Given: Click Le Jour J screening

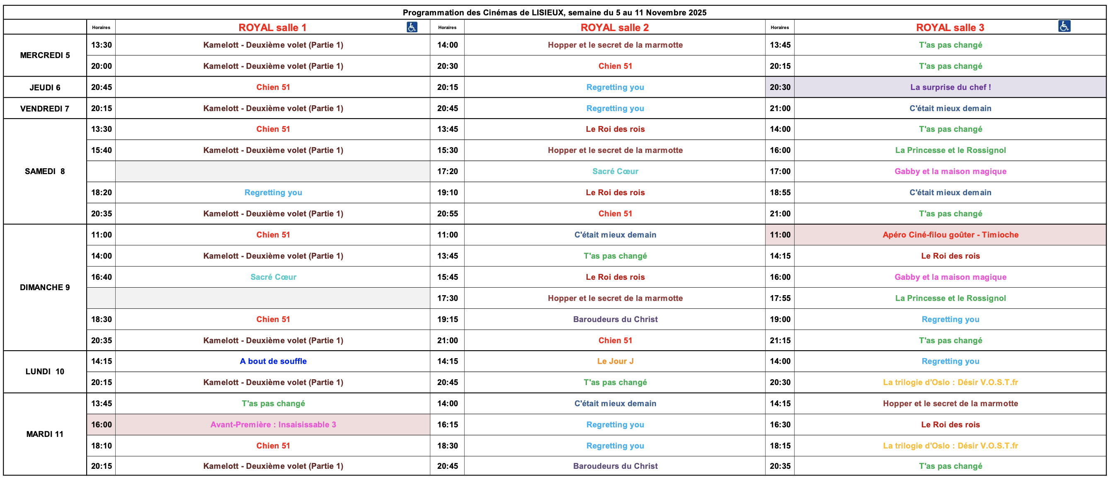Looking at the screenshot, I should [615, 361].
